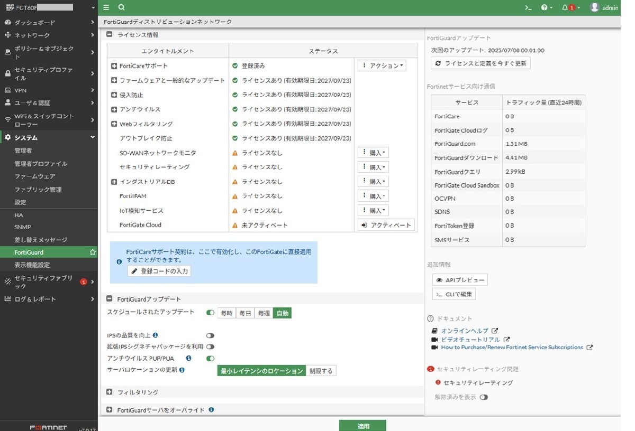Image resolution: width=635 pixels, height=431 pixels.
Task: Click the アクティベート button for FortiGate Cloud
Action: 386,225
